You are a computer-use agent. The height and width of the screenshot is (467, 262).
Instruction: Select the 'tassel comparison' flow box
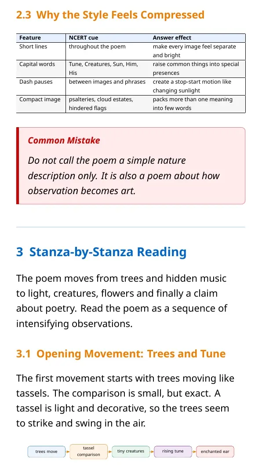pyautogui.click(x=89, y=452)
